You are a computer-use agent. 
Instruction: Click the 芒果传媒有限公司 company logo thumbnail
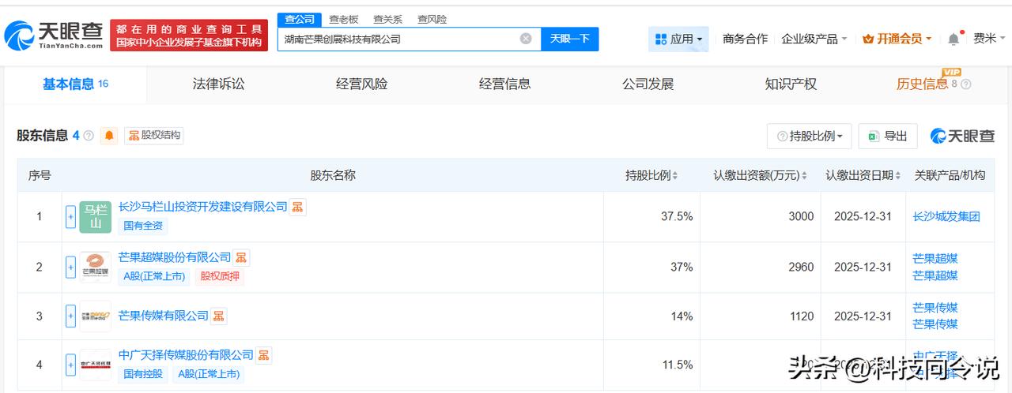(95, 316)
